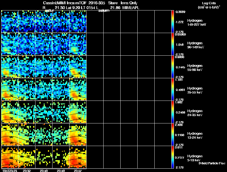Viewport: 227px width, 172px height.
Task: Click the Hydrogen 35-55 keV color bar
Action: click(x=173, y=89)
